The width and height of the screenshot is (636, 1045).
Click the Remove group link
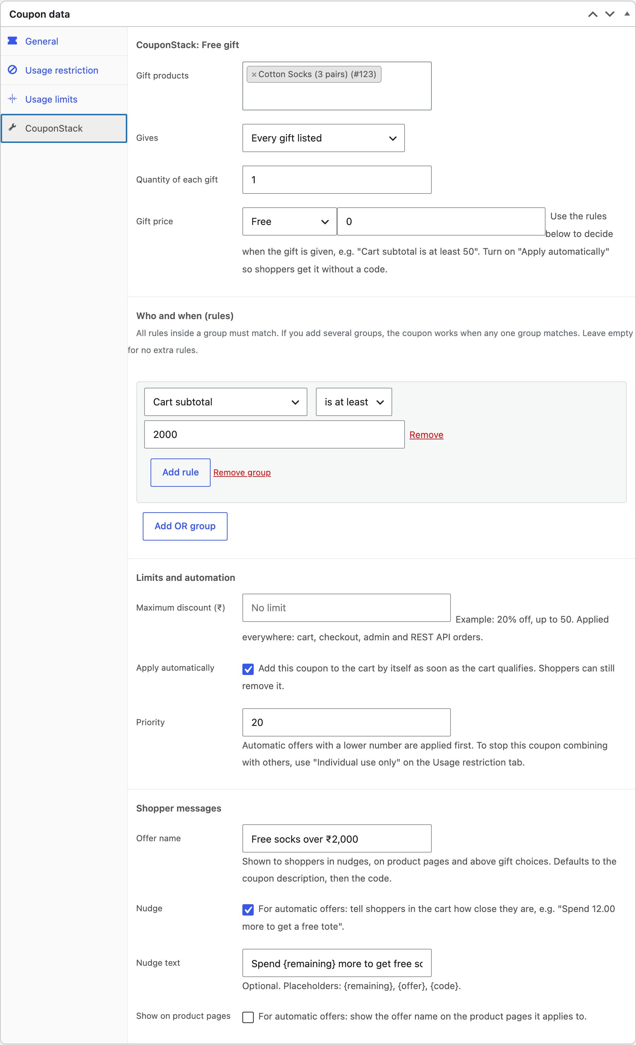click(x=242, y=473)
